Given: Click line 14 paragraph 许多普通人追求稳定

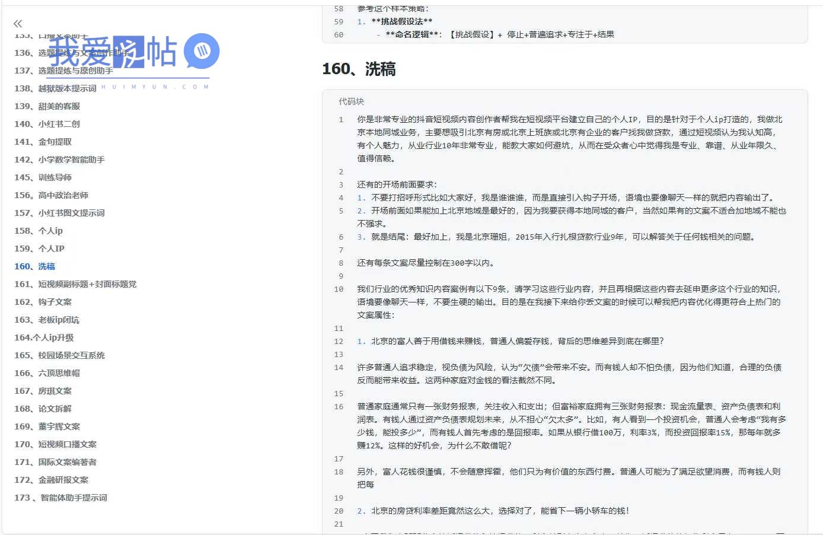Looking at the screenshot, I should click(569, 374).
